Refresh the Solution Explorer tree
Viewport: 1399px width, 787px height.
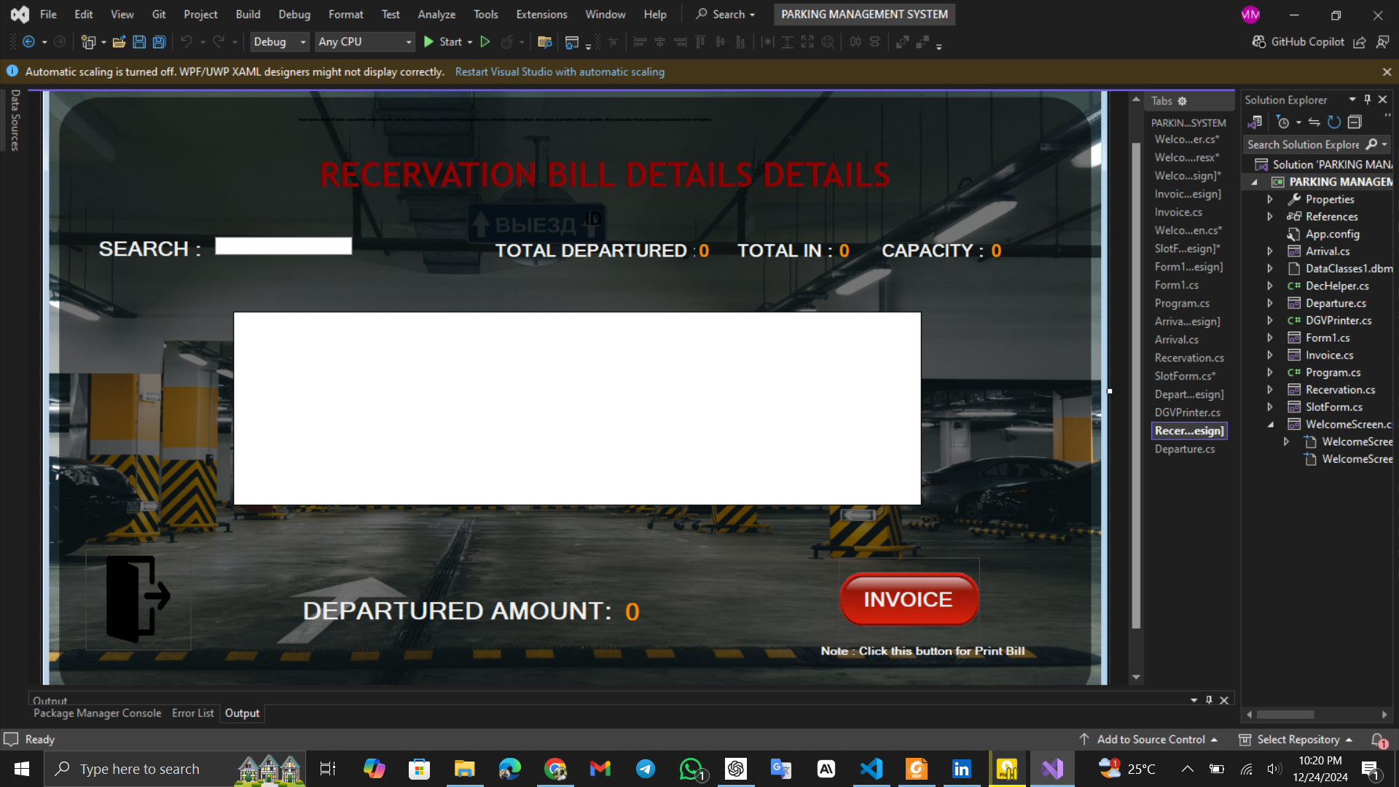coord(1334,122)
